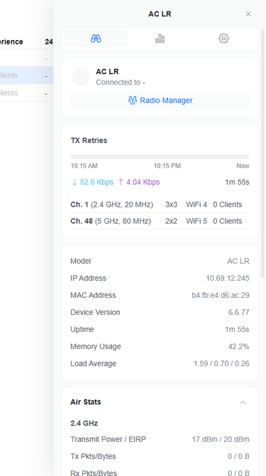Click the Now timeline label
This screenshot has height=476, width=266.
point(243,166)
